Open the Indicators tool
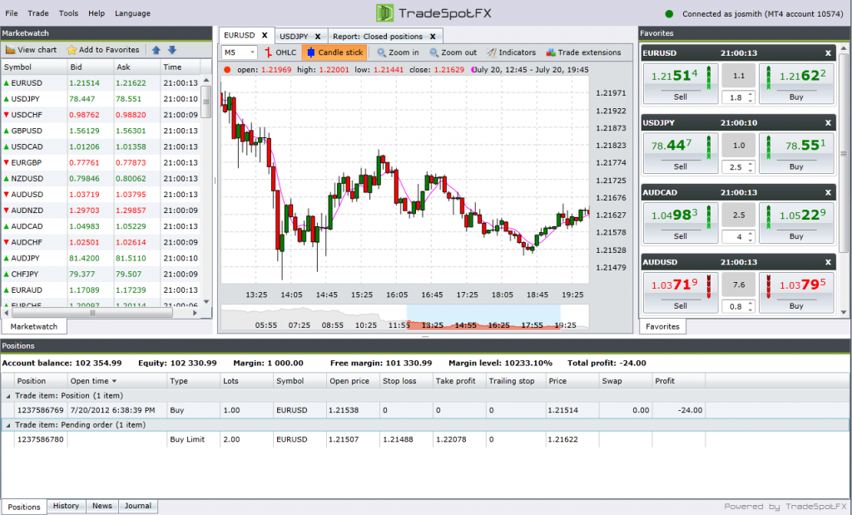 pyautogui.click(x=511, y=52)
